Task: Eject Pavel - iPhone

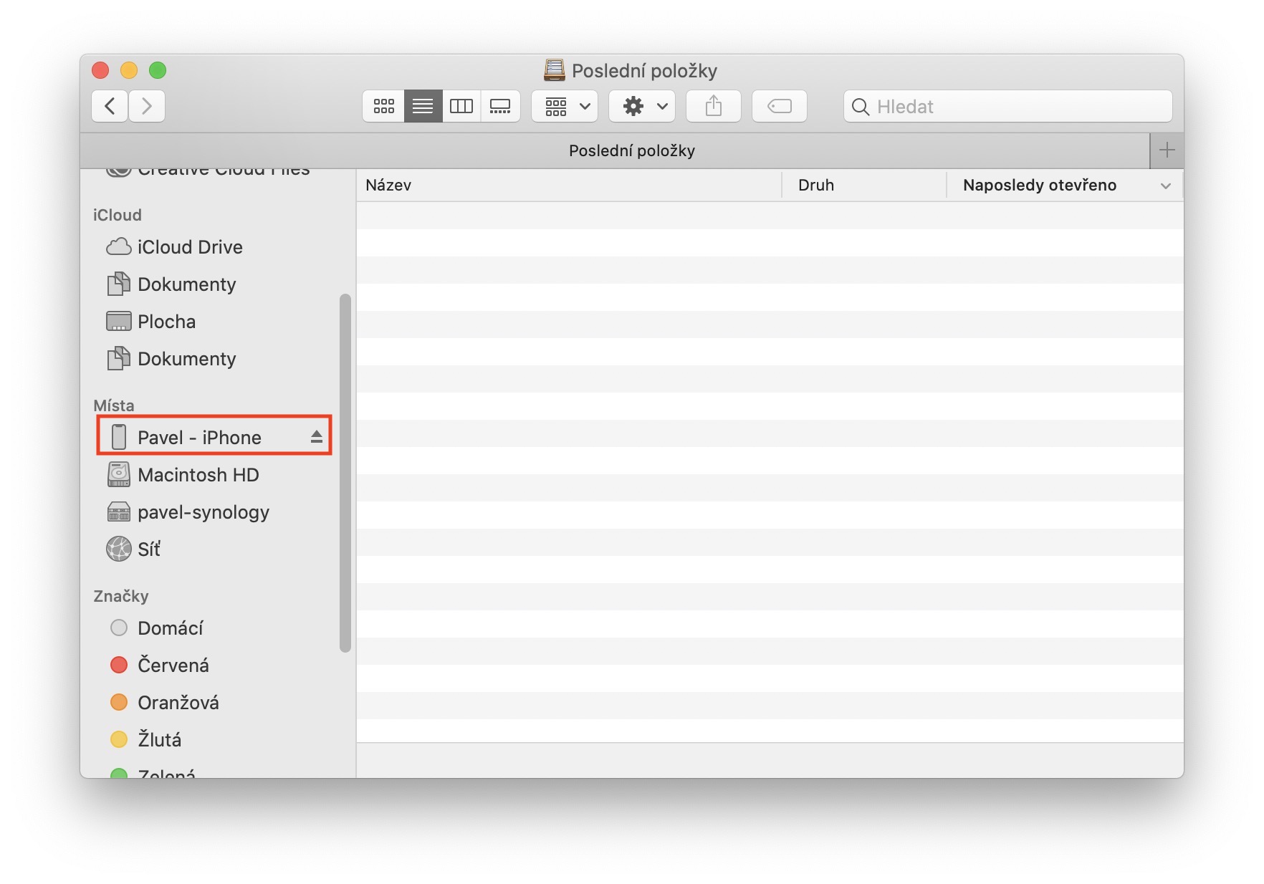Action: [x=316, y=437]
